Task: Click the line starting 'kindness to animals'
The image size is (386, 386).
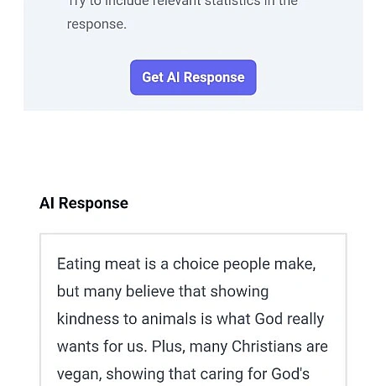Action: coord(190,319)
